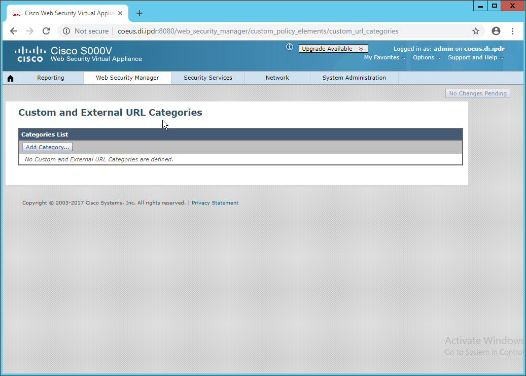The width and height of the screenshot is (526, 376).
Task: Click the 'Logged in as: admin' text
Action: coord(424,49)
